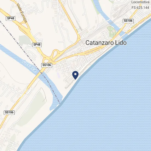Click the grey-green patch left of the SP48 highway
This screenshot has height=151, width=151.
point(24,40)
